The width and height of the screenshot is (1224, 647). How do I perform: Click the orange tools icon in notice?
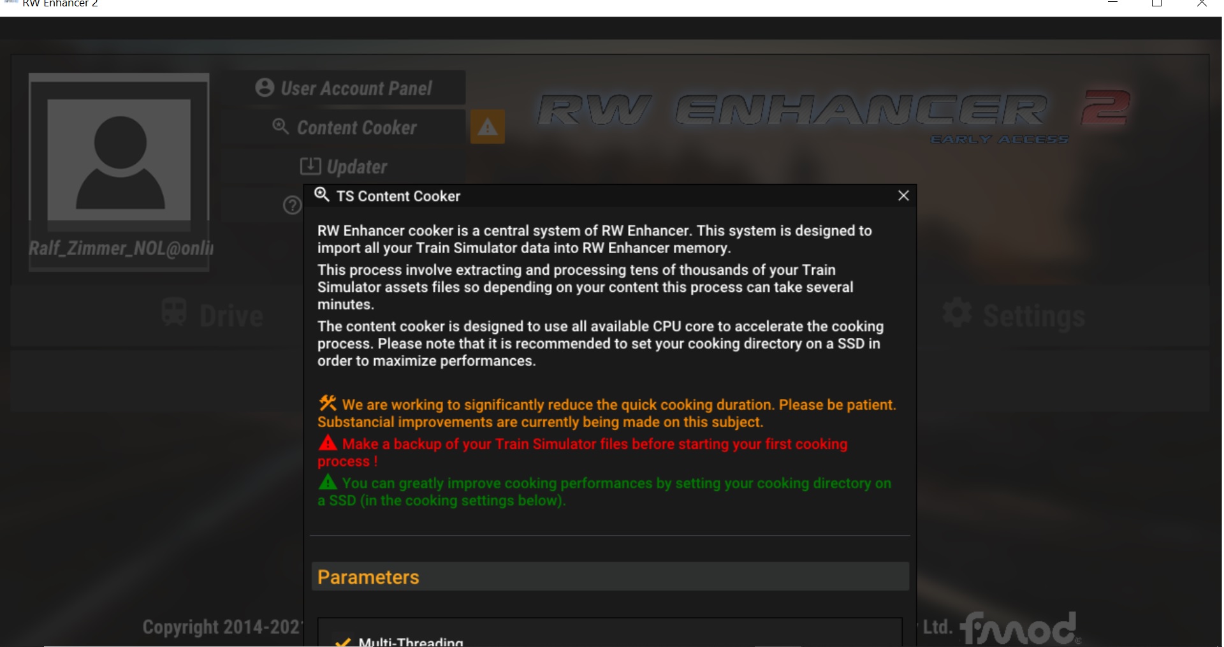[328, 403]
